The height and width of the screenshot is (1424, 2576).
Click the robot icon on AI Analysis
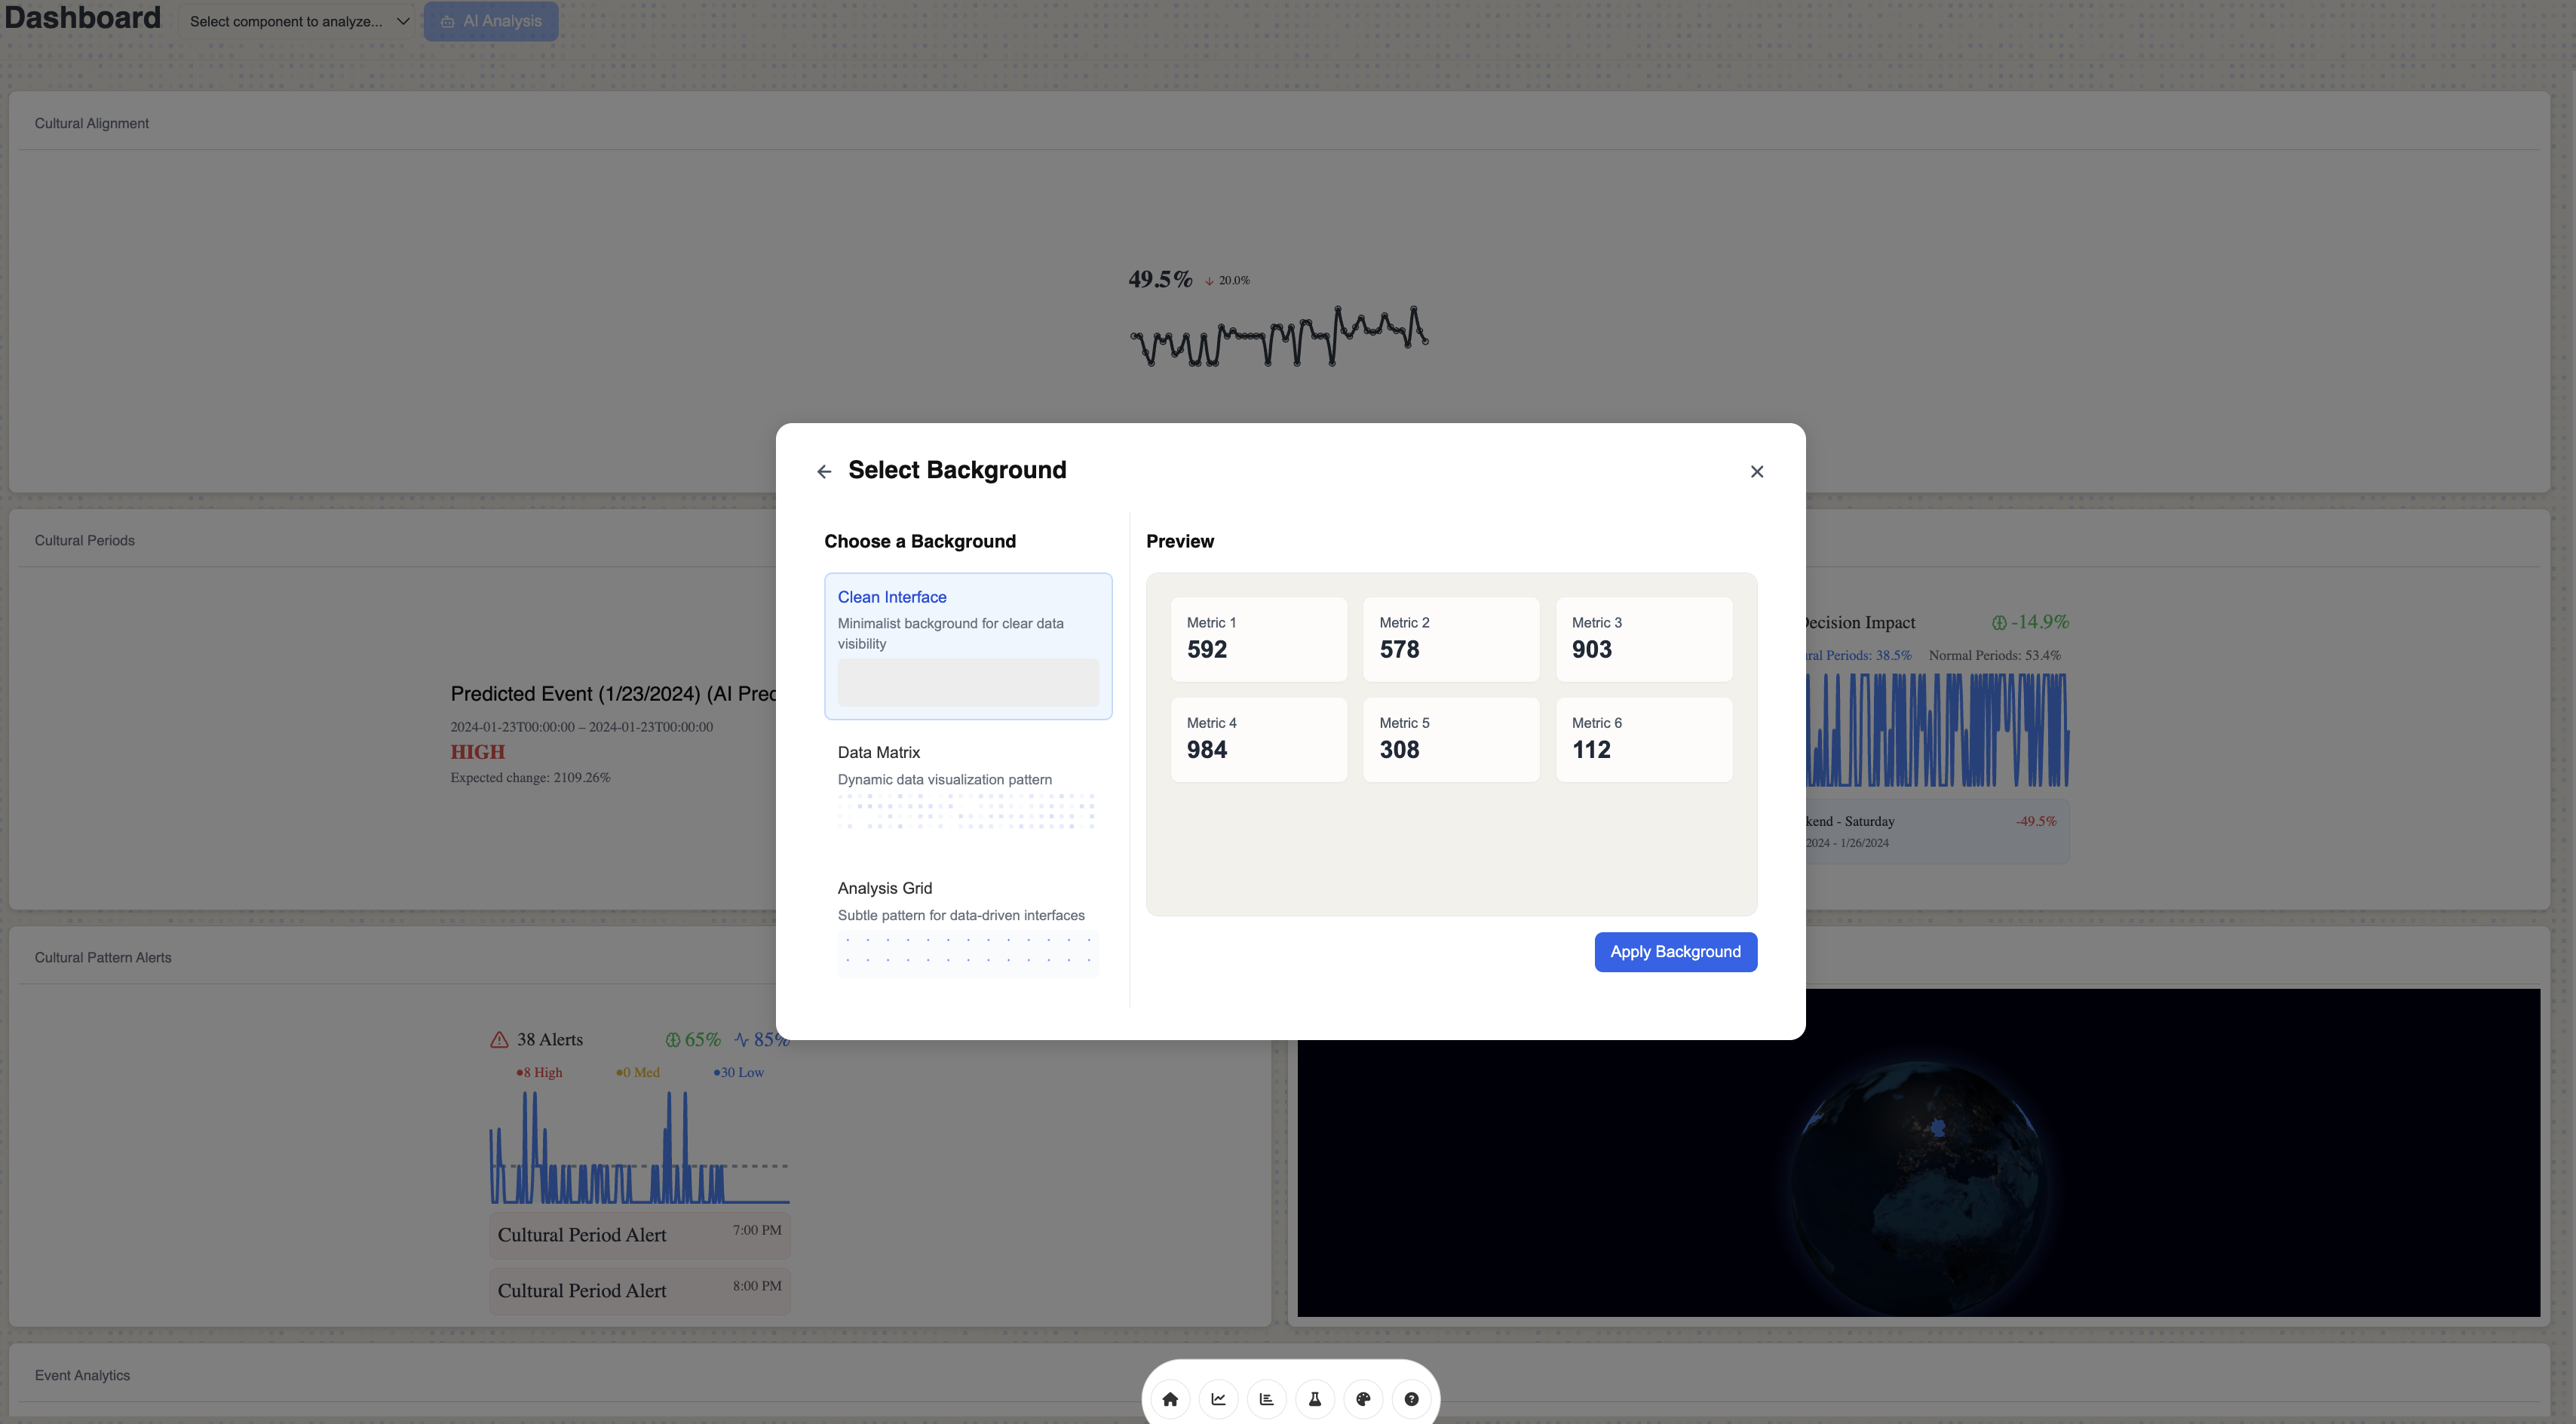click(447, 21)
